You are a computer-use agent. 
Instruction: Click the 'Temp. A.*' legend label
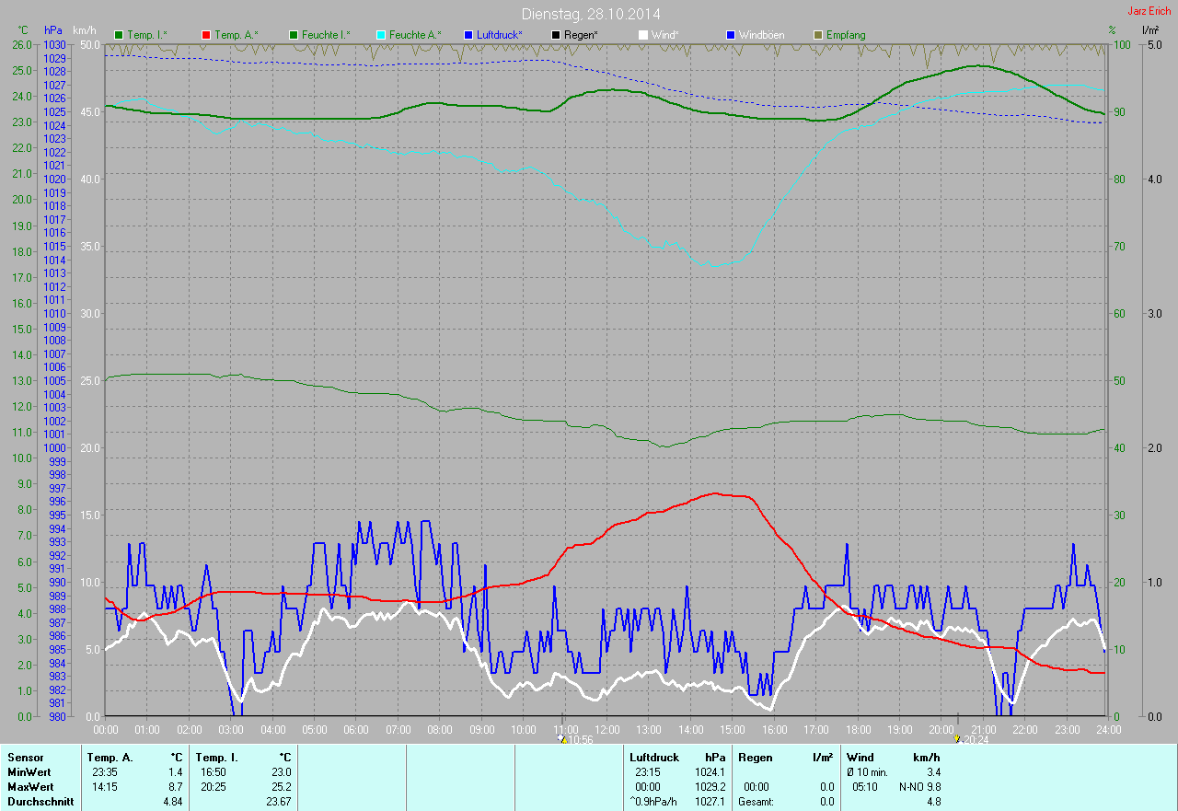[237, 35]
